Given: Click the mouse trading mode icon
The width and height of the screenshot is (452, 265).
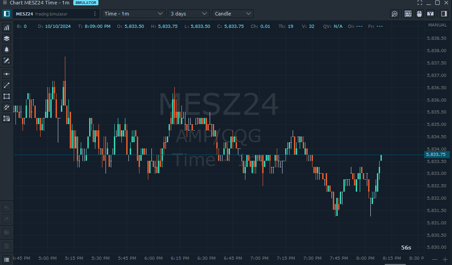Looking at the screenshot, I should (419, 14).
